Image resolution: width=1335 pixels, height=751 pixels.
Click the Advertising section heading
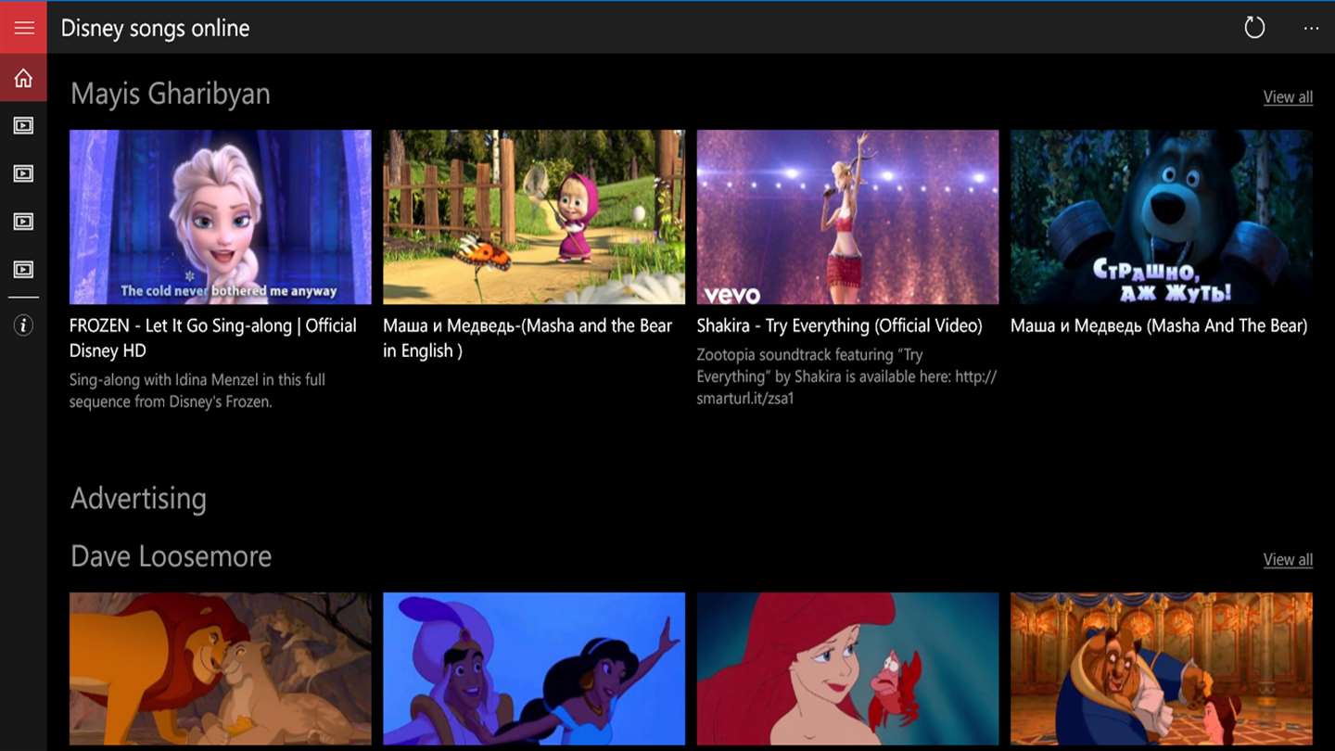[x=139, y=499]
